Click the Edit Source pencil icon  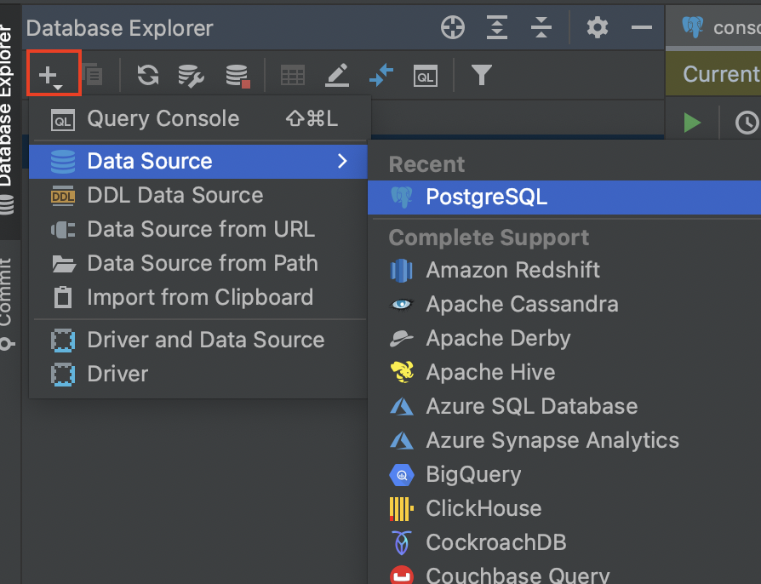tap(337, 75)
